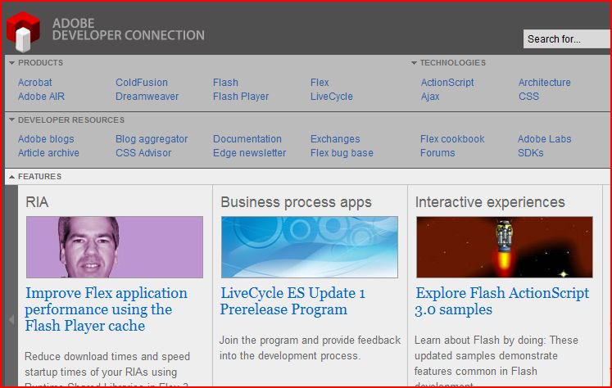
Task: Click the 'Business process apps' heading
Action: point(296,202)
